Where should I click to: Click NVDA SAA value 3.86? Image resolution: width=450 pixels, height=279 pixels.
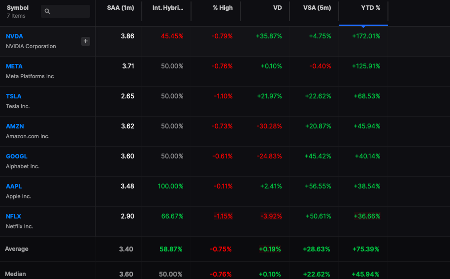[128, 36]
